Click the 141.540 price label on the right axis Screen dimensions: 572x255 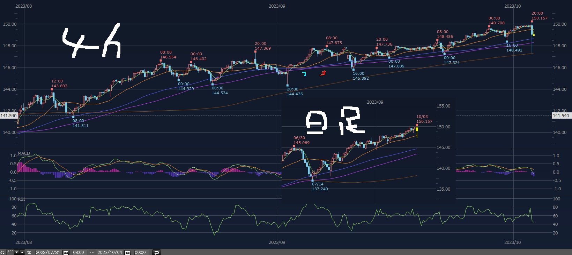tap(560, 116)
